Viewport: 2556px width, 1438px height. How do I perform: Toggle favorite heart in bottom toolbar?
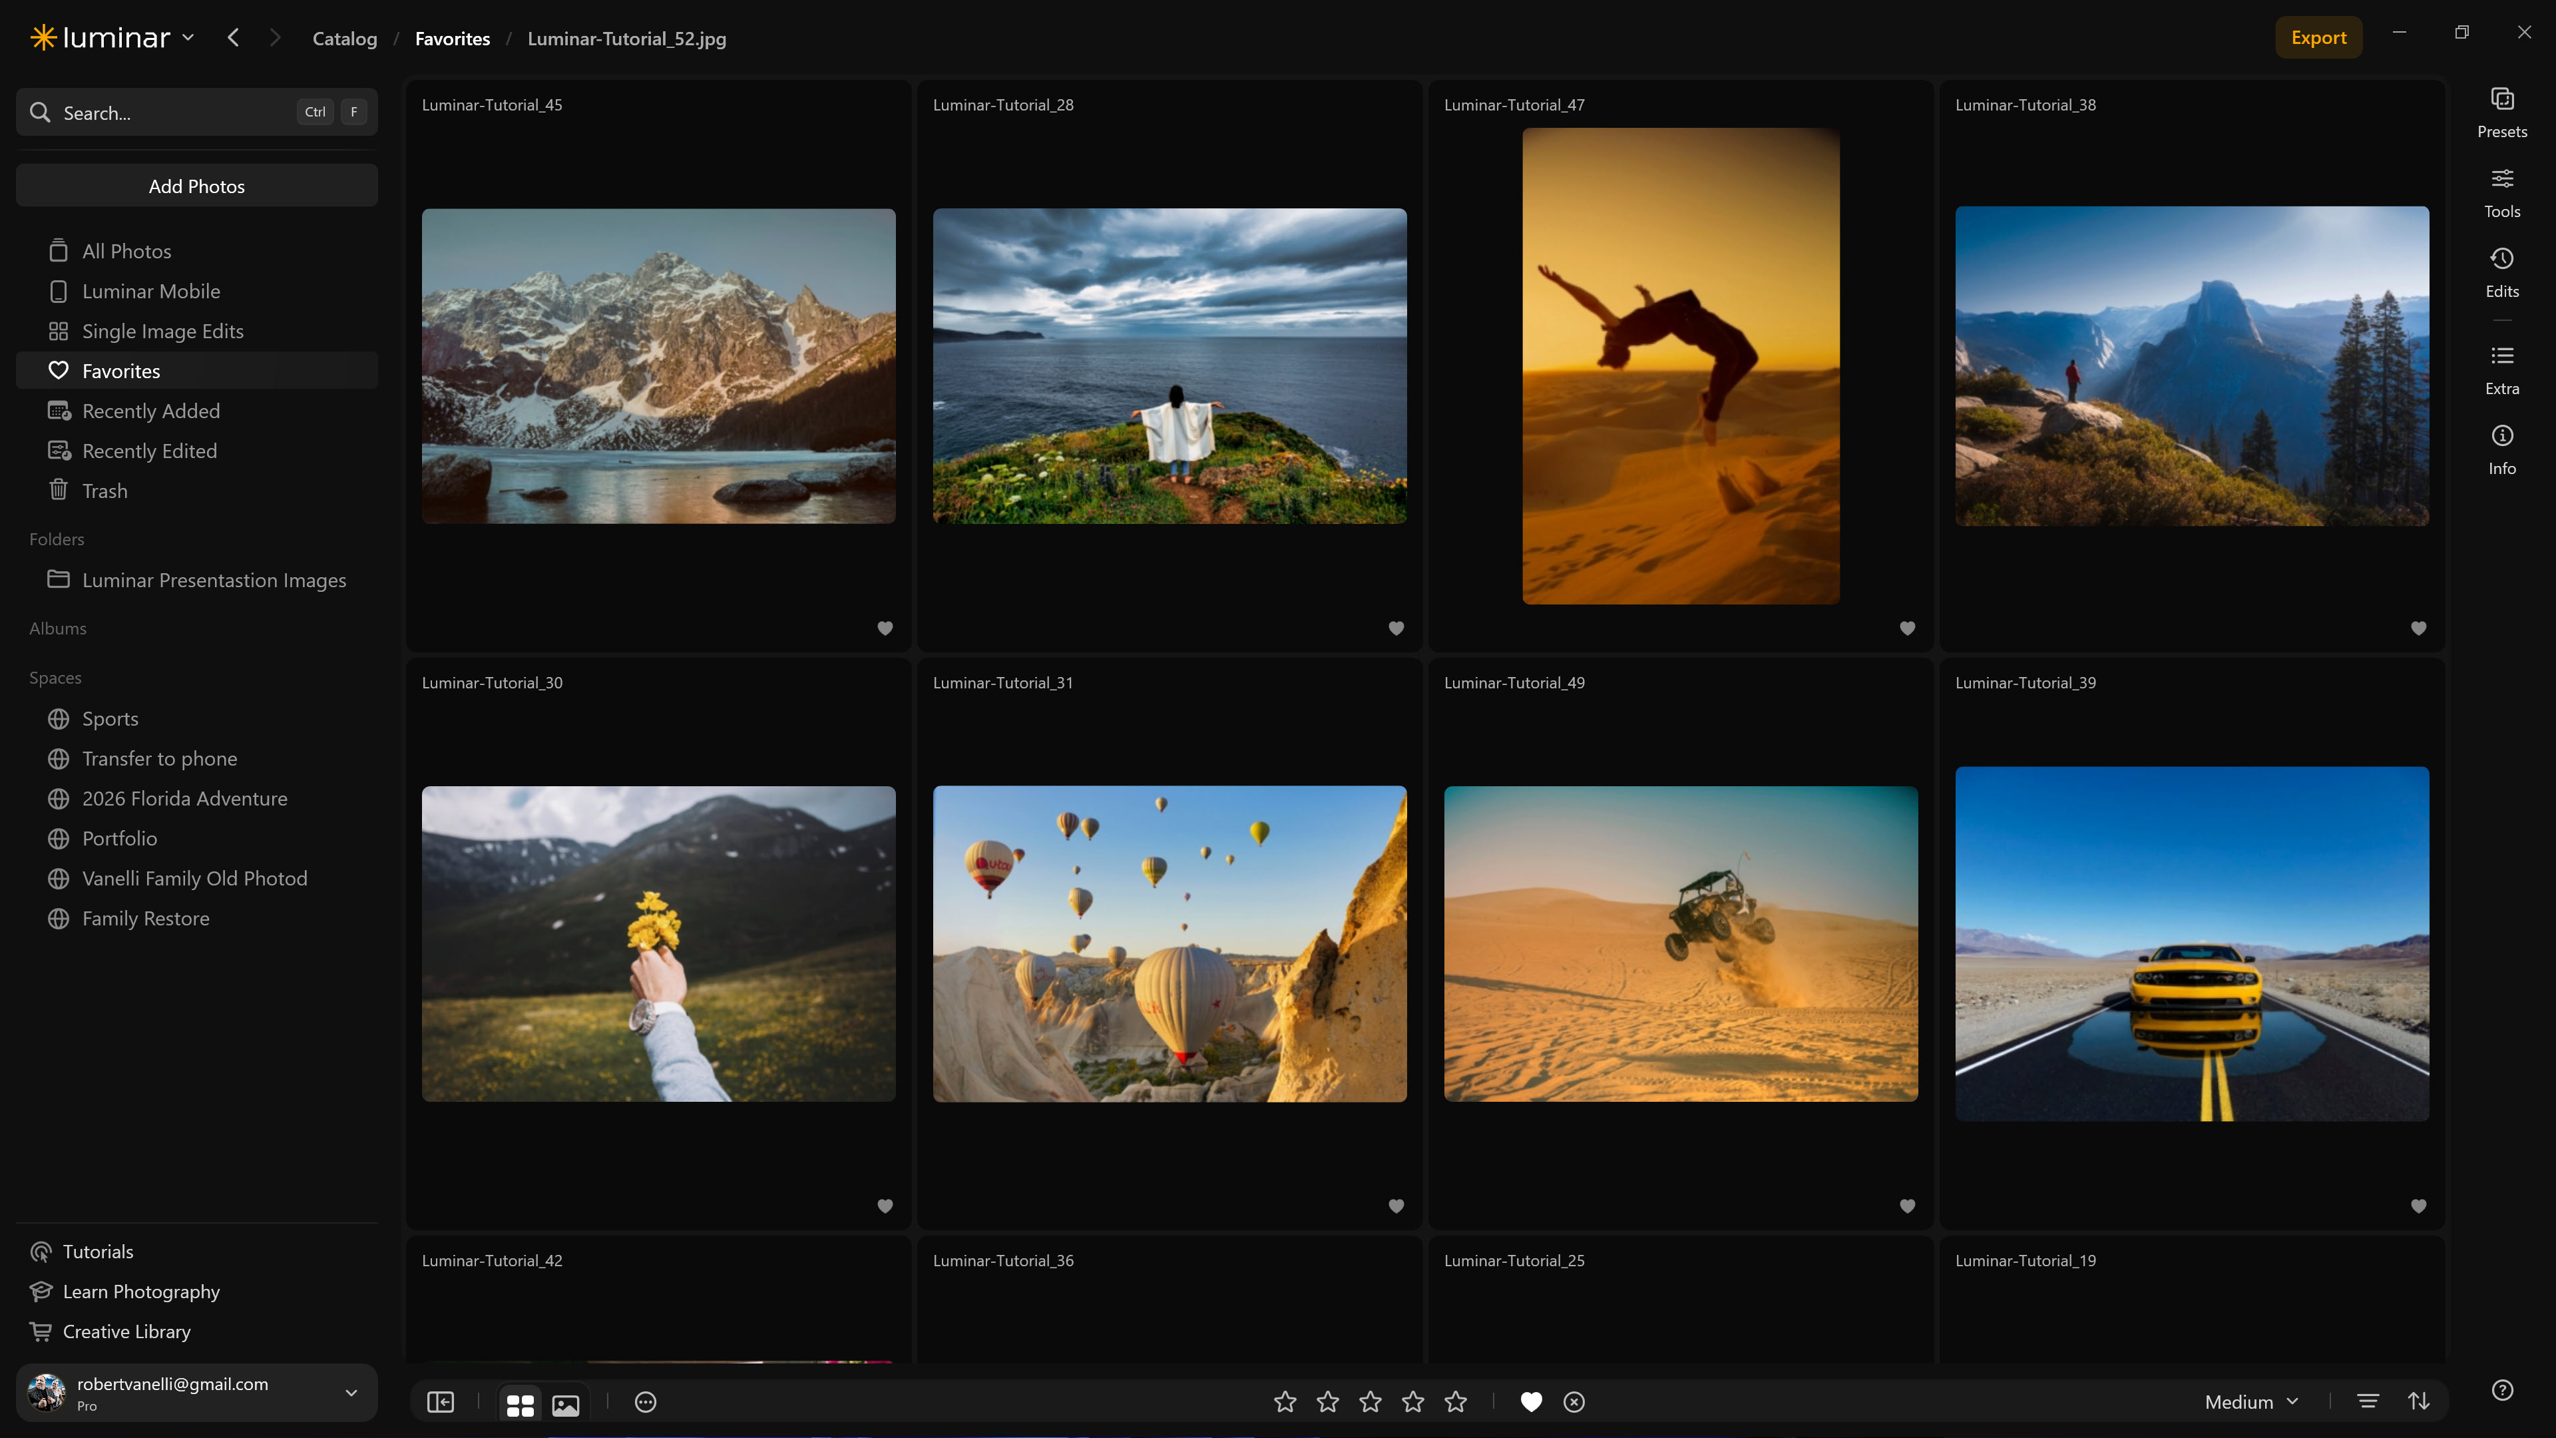[x=1531, y=1401]
